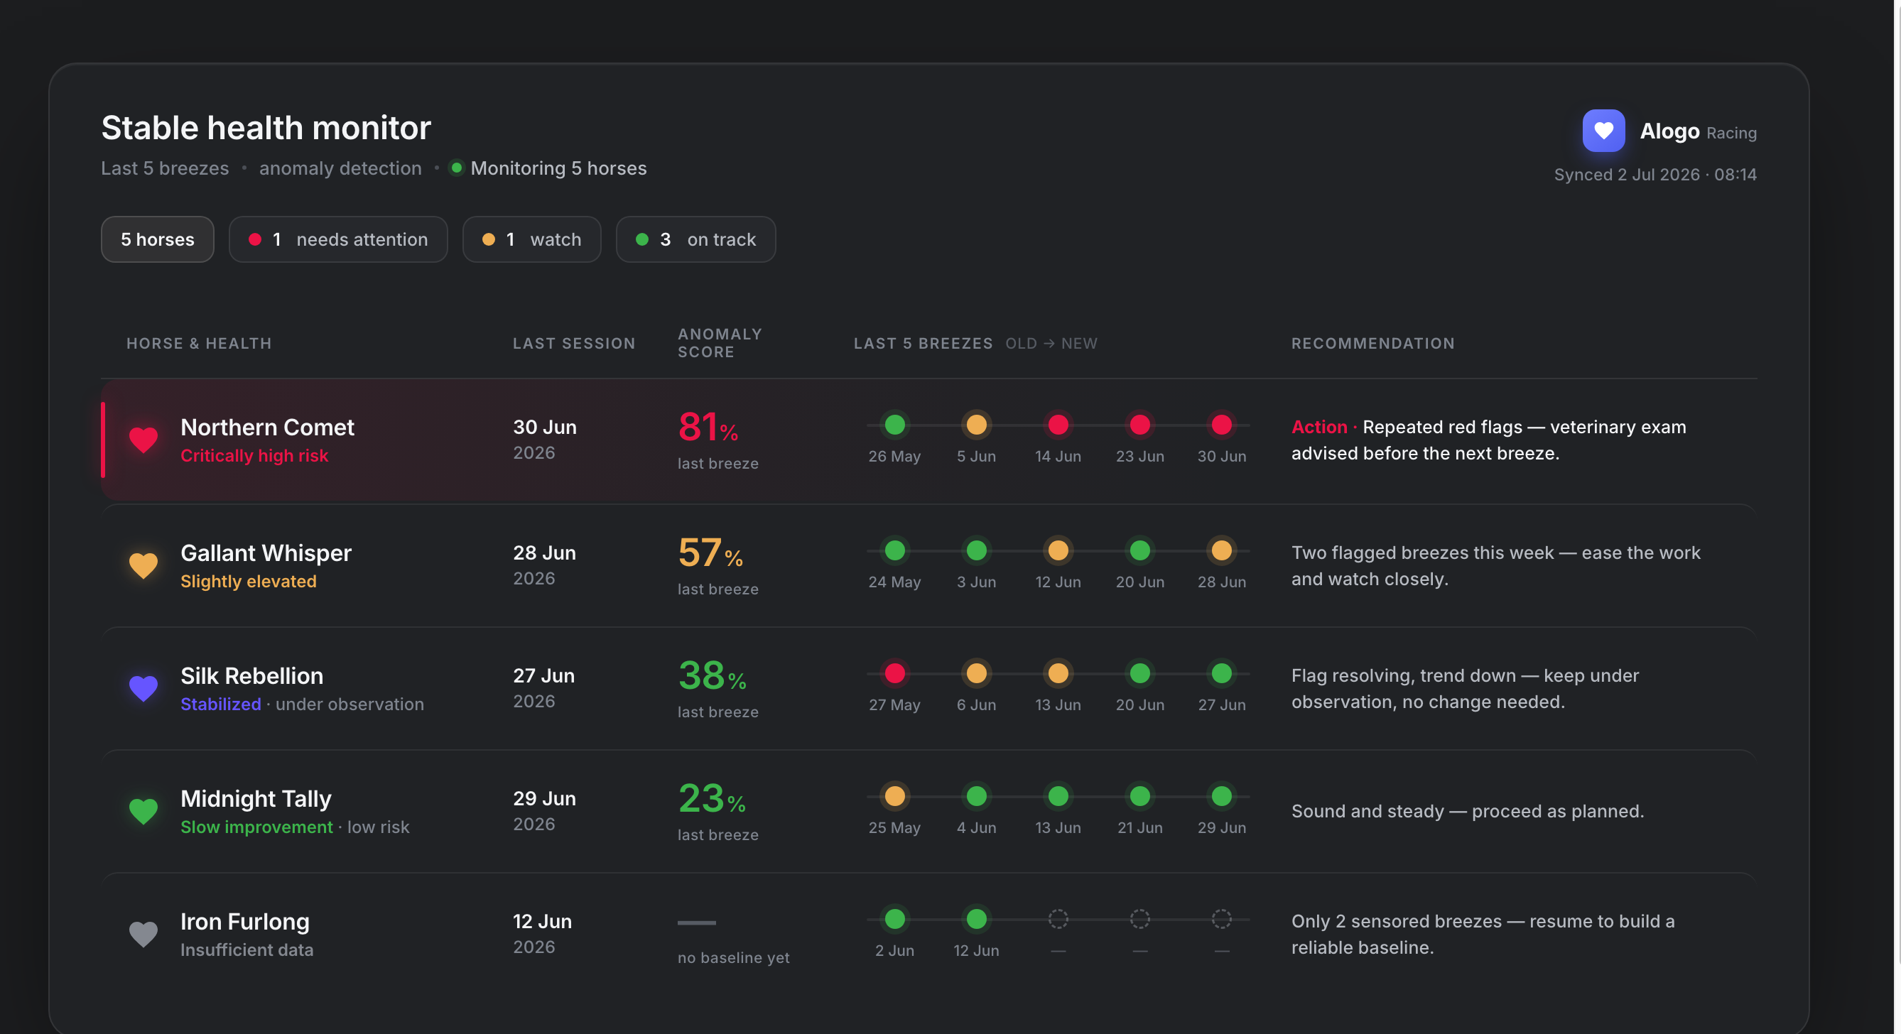Click Gallant Whisper's 12 Jun breeze dot
Image resolution: width=1901 pixels, height=1034 pixels.
coord(1058,550)
